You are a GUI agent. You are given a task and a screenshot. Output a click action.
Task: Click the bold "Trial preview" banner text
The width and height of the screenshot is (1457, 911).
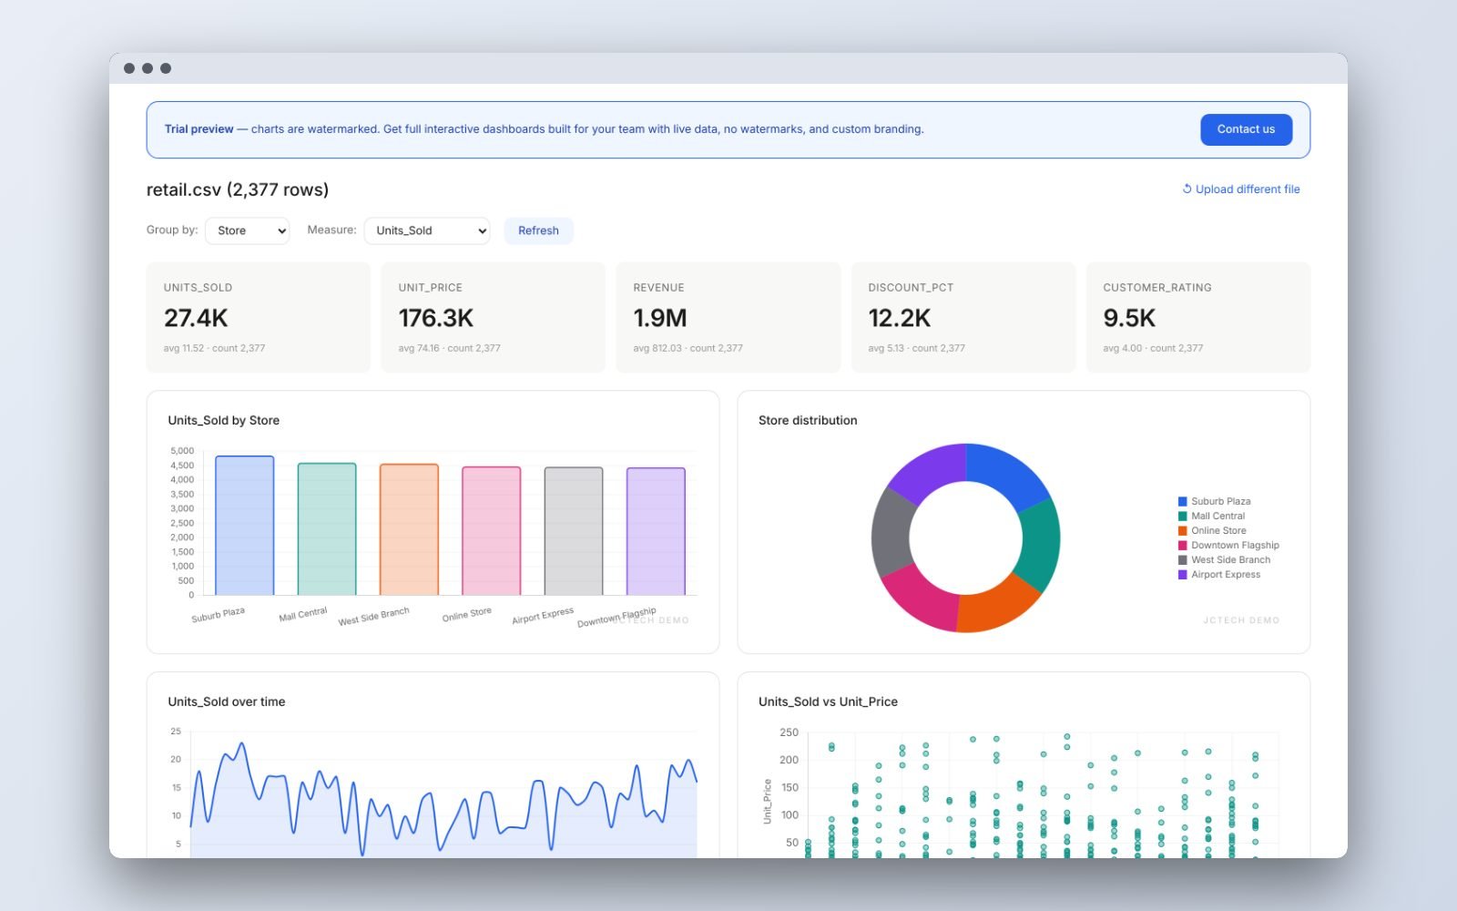point(199,129)
